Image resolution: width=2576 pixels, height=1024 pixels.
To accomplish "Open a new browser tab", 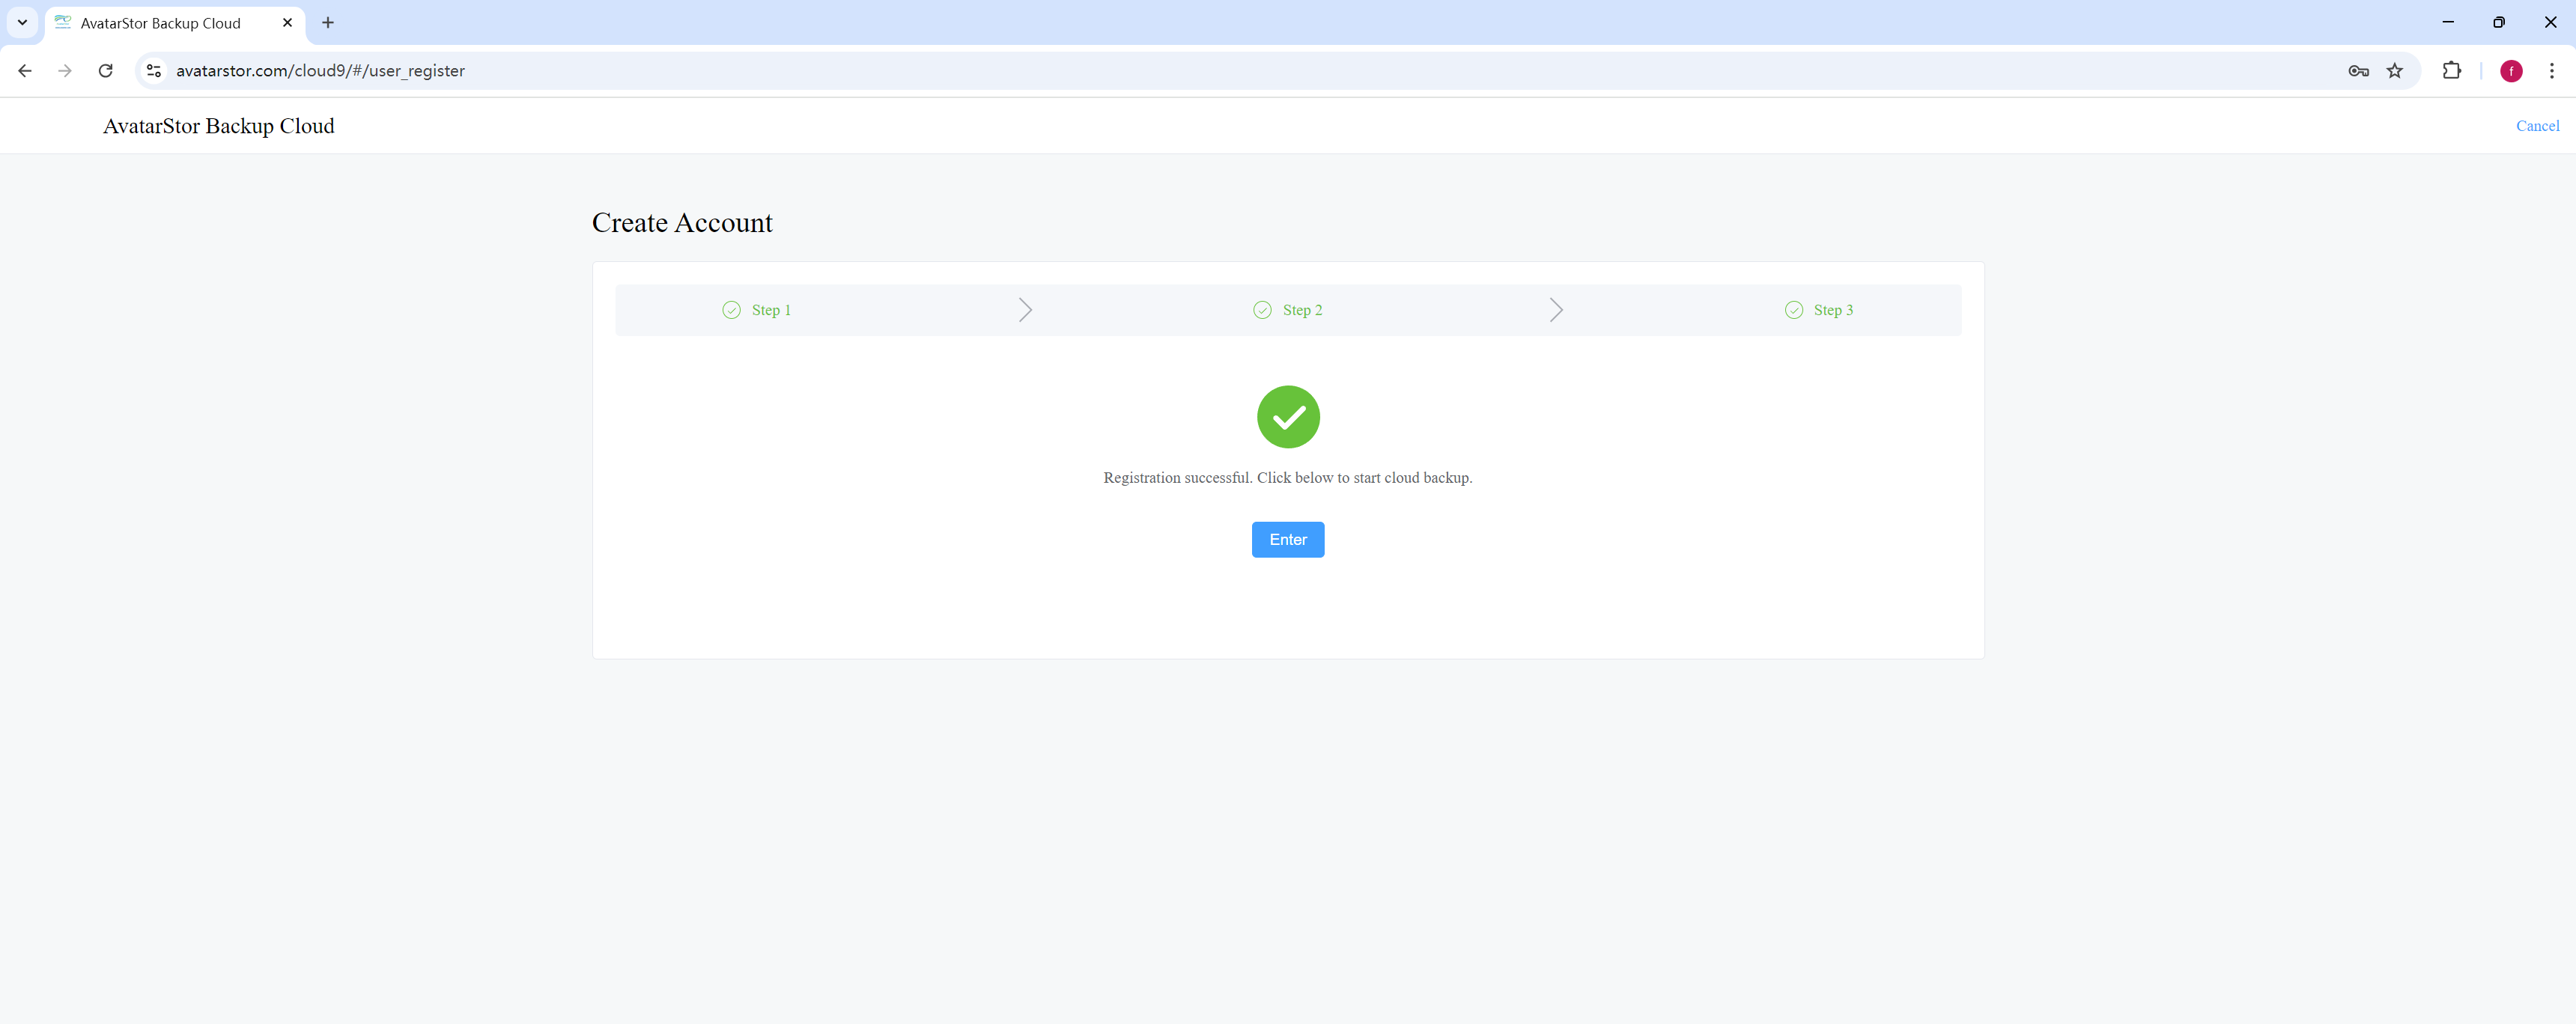I will (x=327, y=23).
